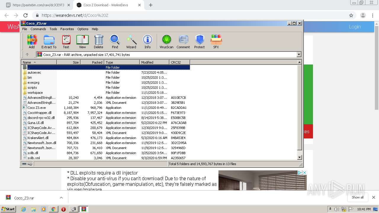Screen dimensions: 379x213
Task: Click the volume icon in system tray
Action: click(337, 209)
